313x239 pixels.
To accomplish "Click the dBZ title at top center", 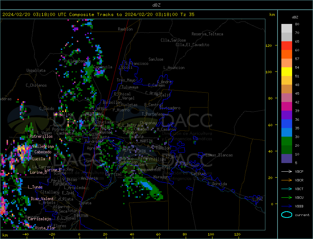I will click(x=156, y=5).
